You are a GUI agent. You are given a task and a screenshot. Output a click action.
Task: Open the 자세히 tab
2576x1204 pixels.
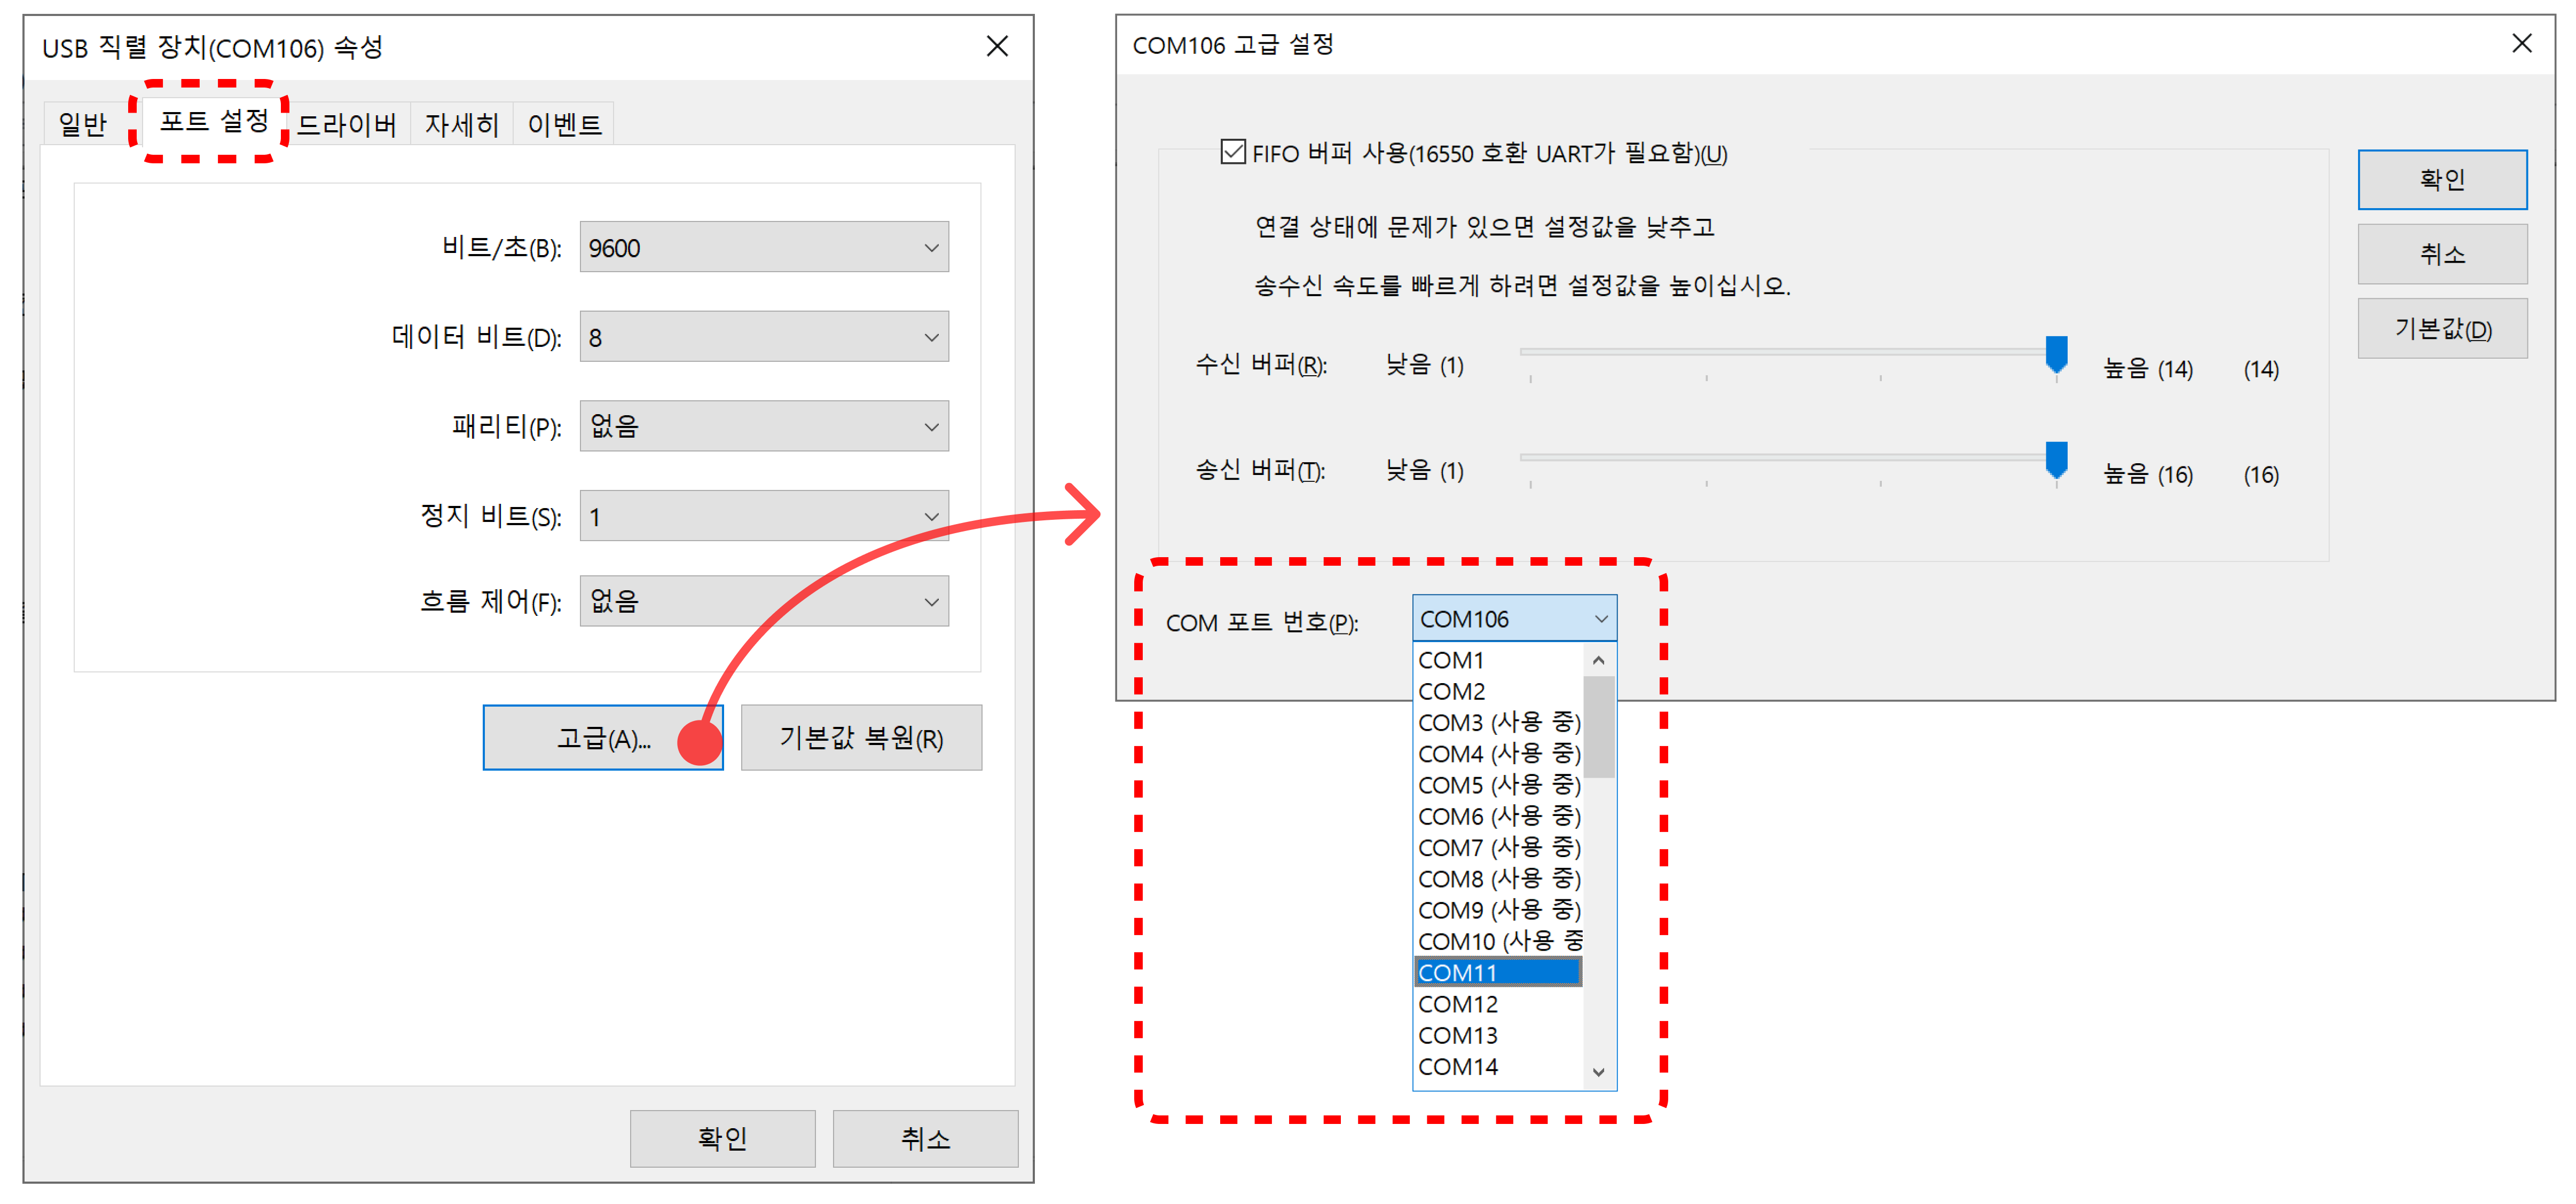tap(461, 125)
